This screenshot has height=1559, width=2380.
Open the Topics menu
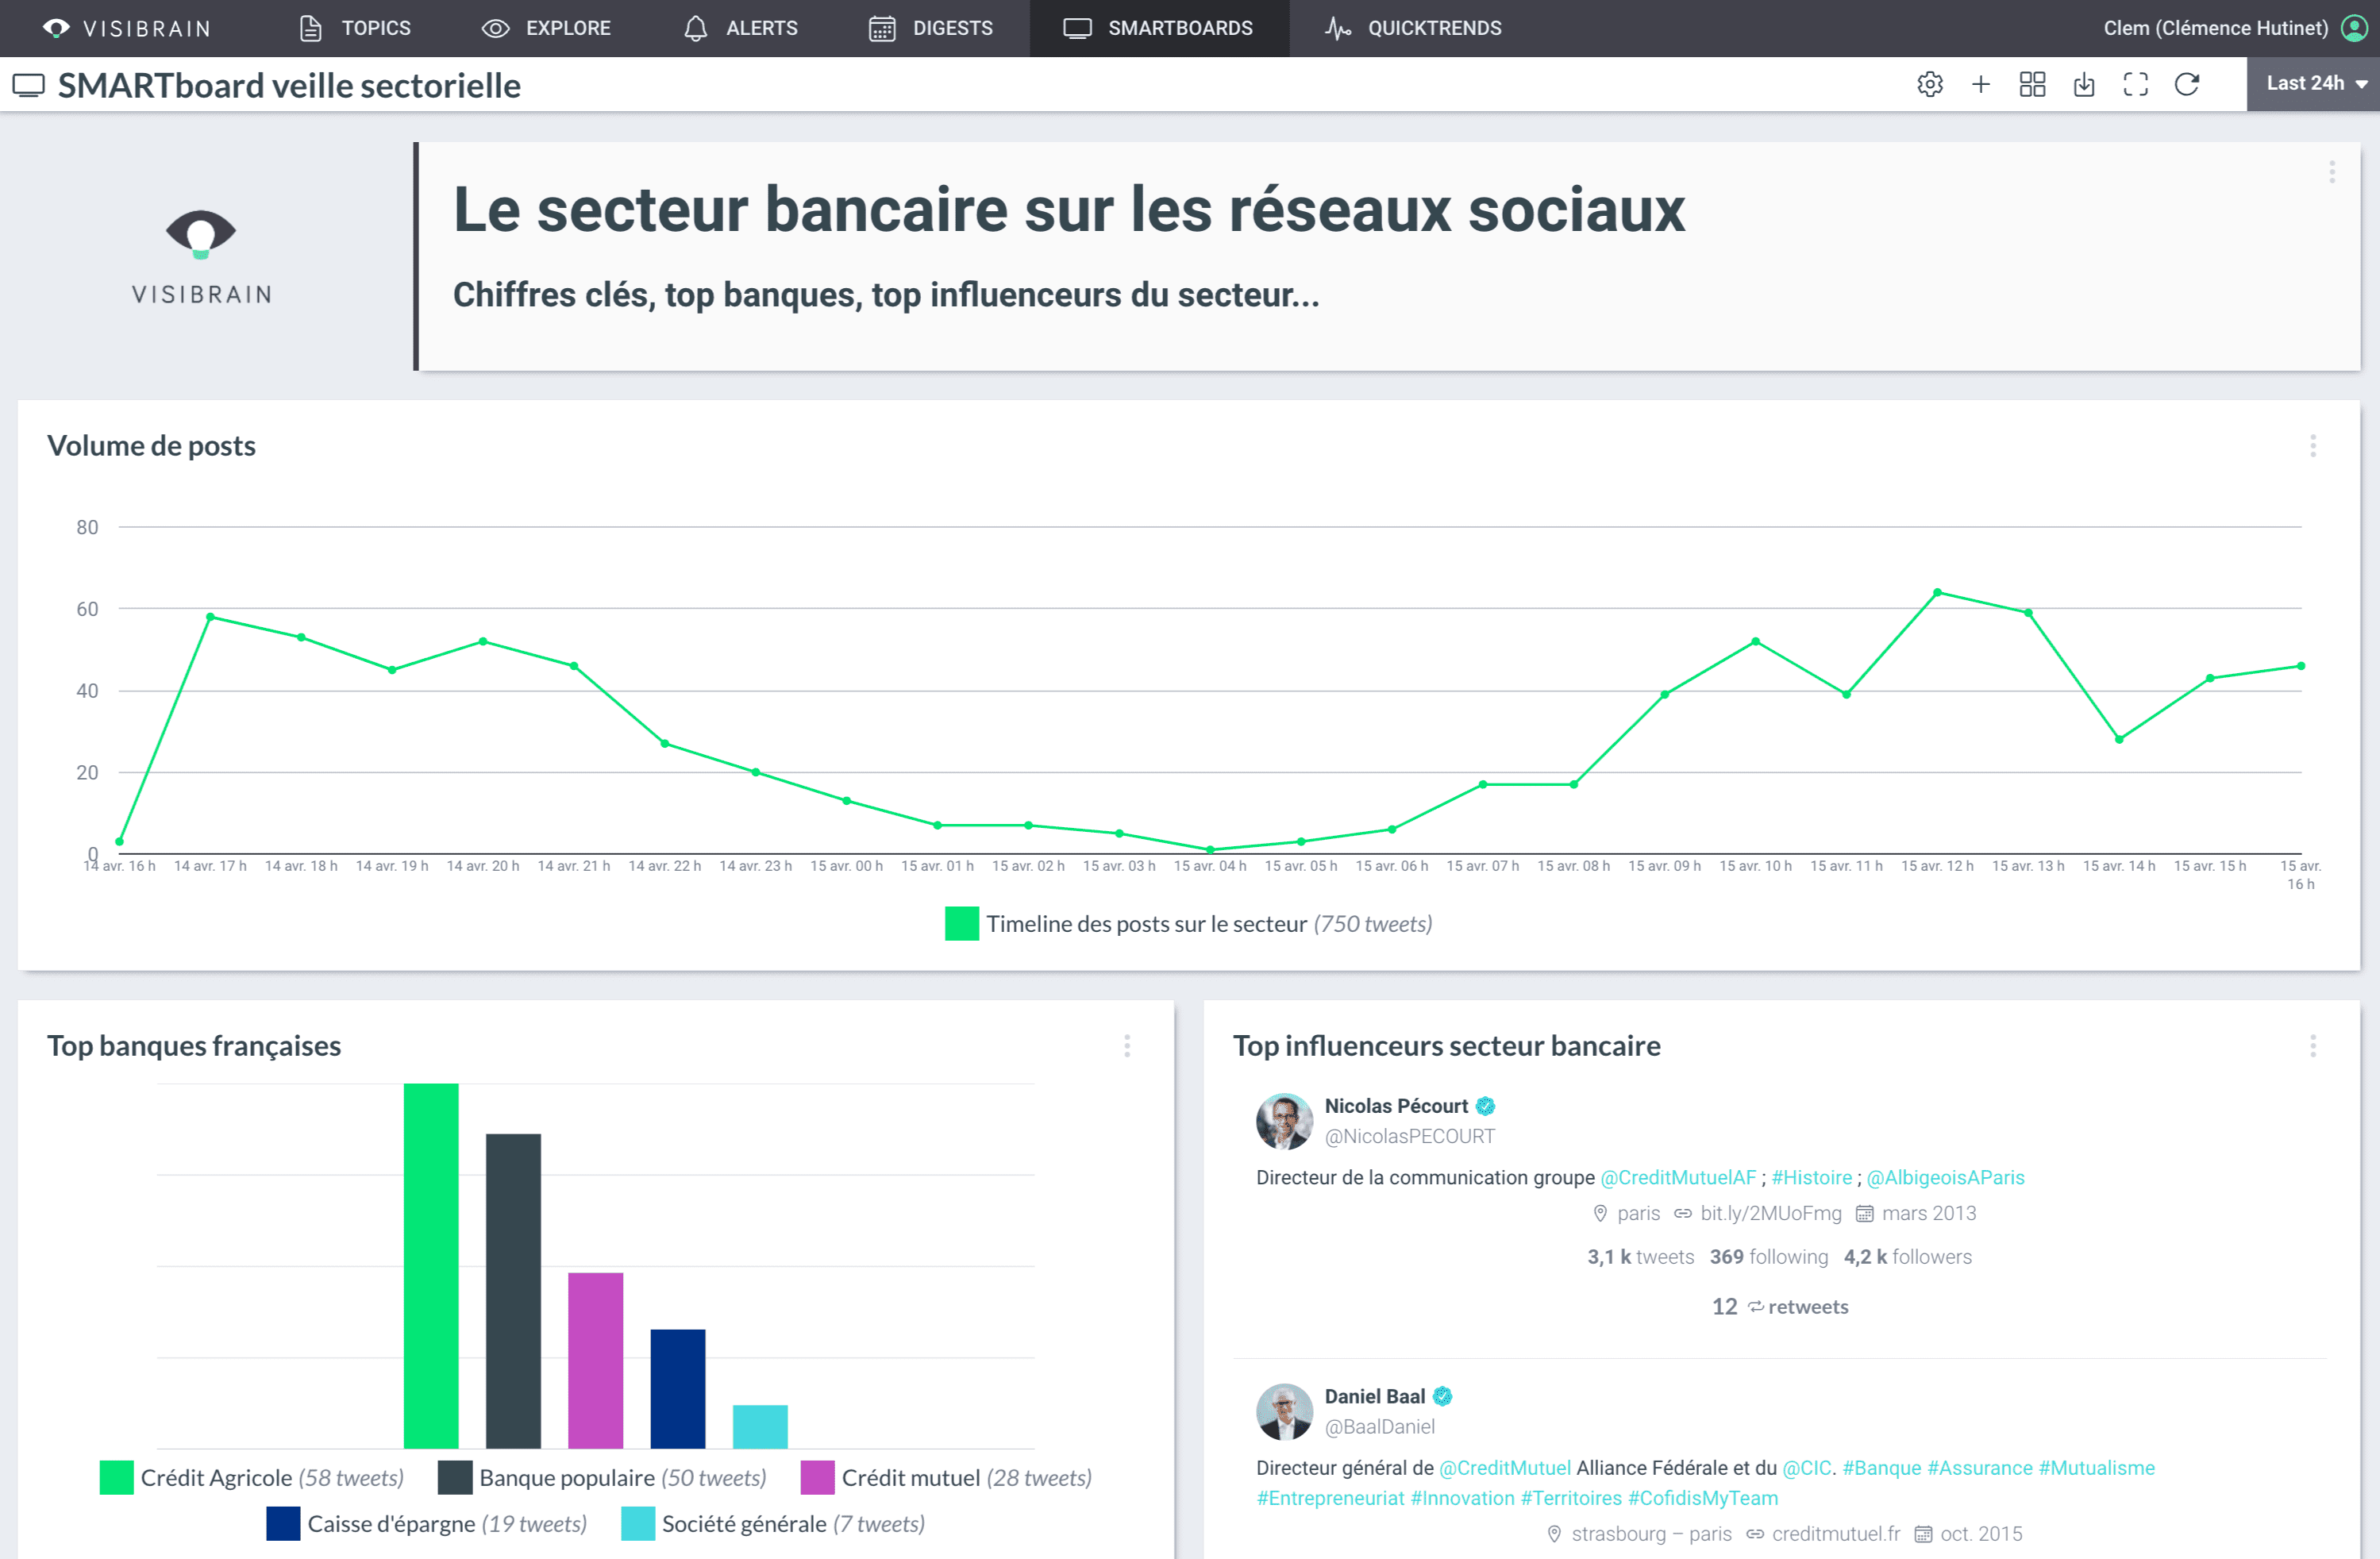point(355,28)
